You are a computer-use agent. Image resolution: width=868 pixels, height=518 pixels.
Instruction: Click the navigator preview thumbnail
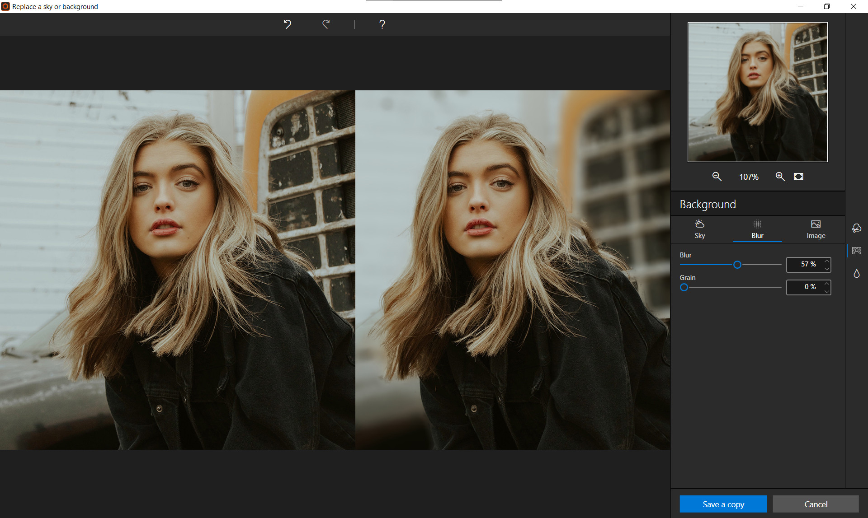point(757,92)
